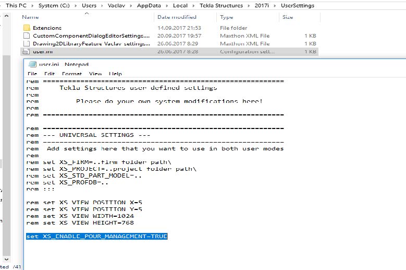Sort files by Name column

[x=30, y=17]
